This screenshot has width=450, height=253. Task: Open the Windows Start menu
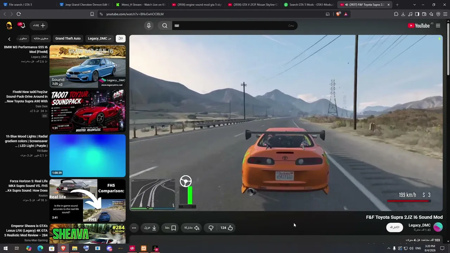click(x=5, y=248)
